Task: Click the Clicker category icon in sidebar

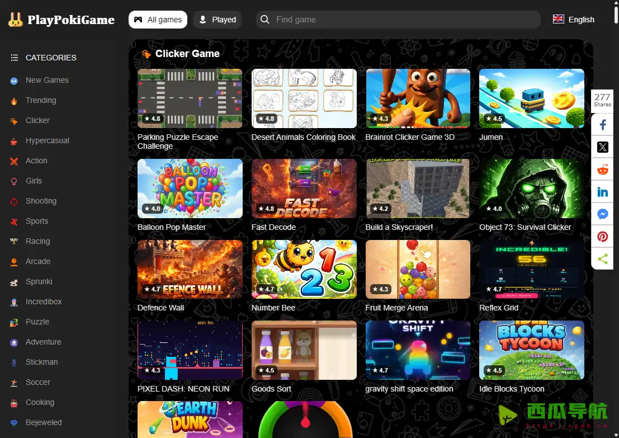Action: point(14,121)
